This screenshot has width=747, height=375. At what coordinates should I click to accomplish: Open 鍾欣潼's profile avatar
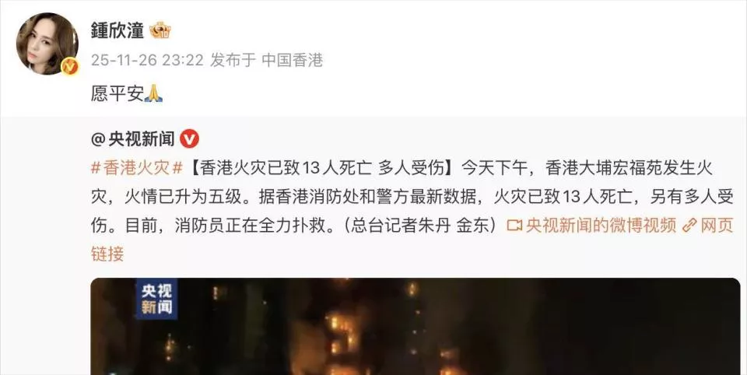(x=47, y=44)
